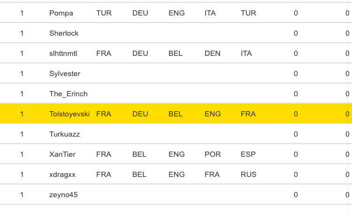
Task: Open XanTier player entry
Action: (x=62, y=154)
